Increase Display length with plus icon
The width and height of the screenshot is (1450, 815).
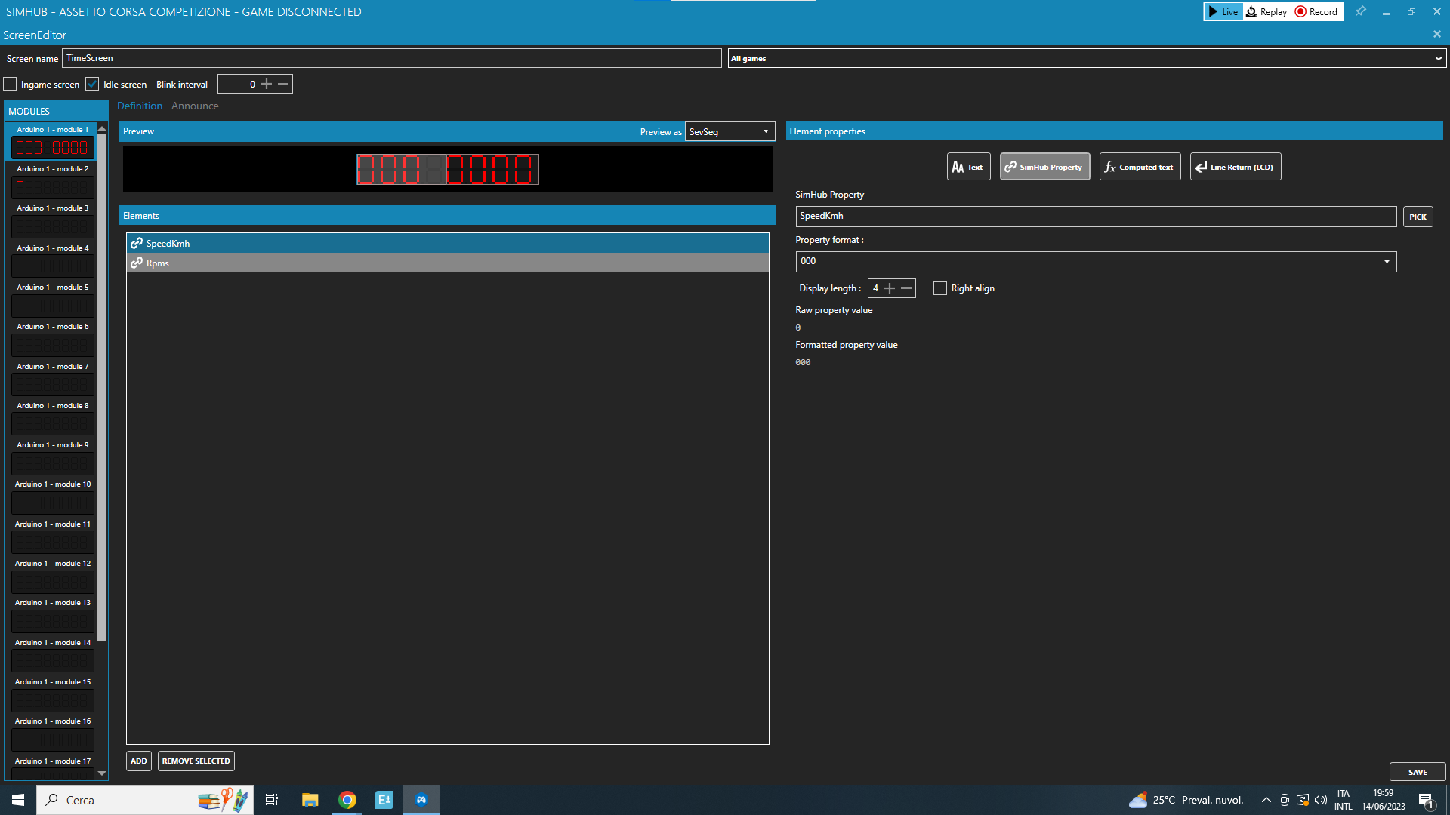pos(890,288)
